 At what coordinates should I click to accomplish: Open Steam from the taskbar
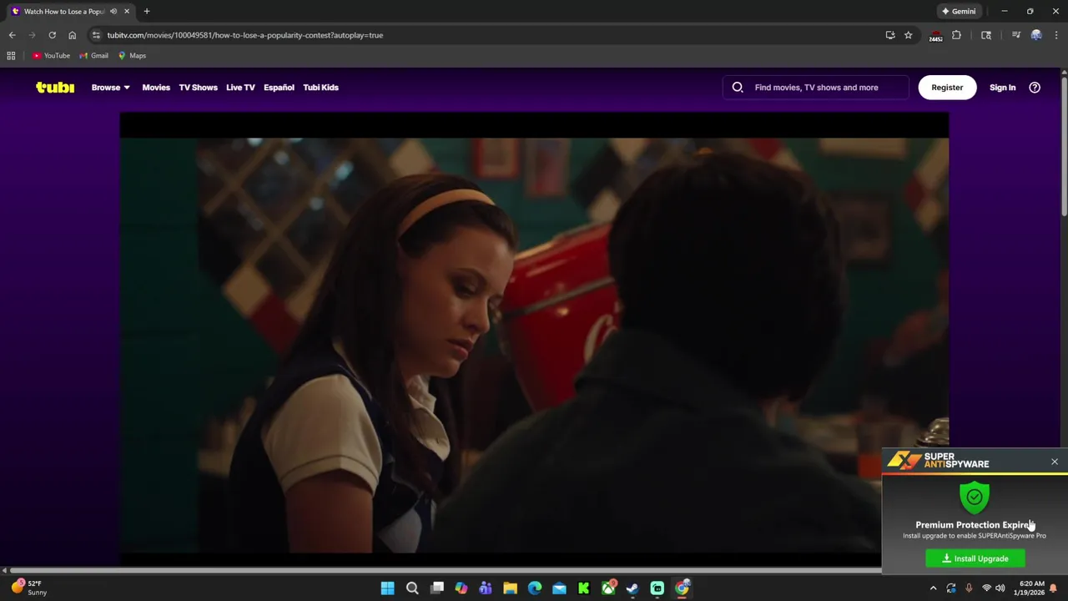(x=632, y=588)
